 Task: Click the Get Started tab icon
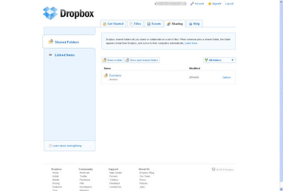[104, 24]
